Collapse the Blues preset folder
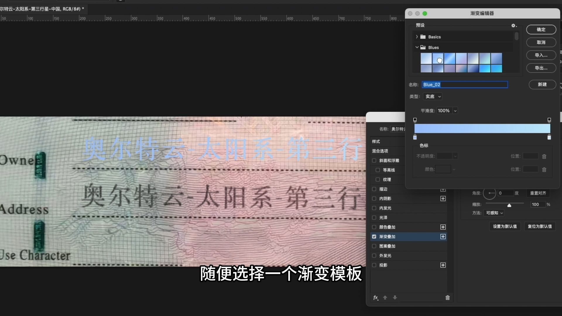Viewport: 562px width, 316px height. [x=417, y=47]
